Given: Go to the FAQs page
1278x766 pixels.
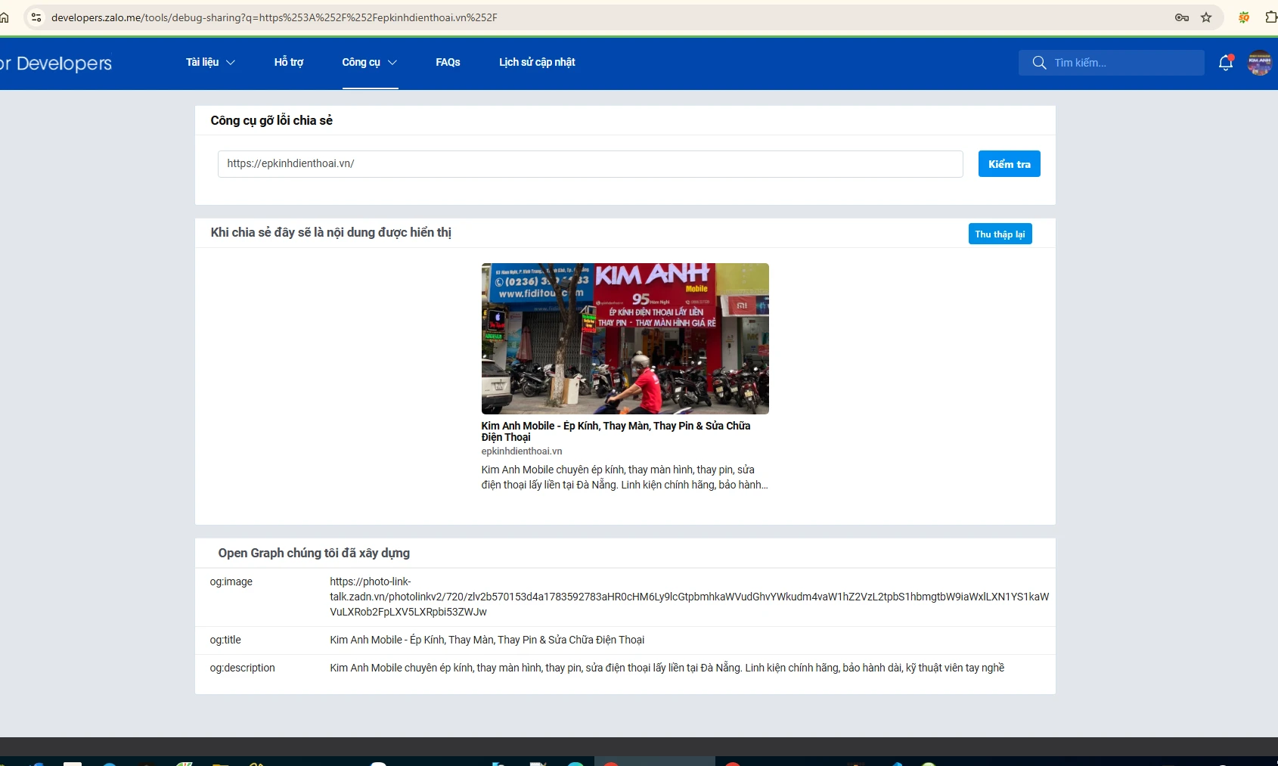Looking at the screenshot, I should pyautogui.click(x=448, y=62).
